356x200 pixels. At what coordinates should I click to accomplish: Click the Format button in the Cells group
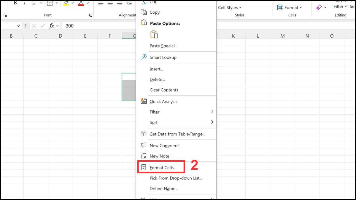click(x=290, y=7)
